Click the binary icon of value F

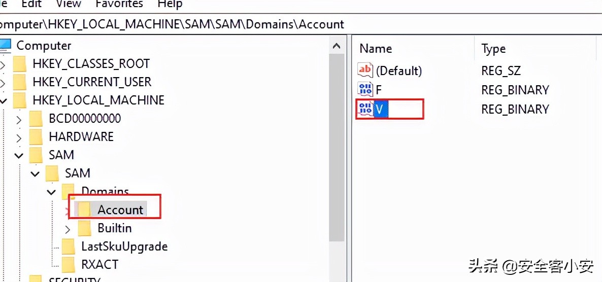point(365,90)
